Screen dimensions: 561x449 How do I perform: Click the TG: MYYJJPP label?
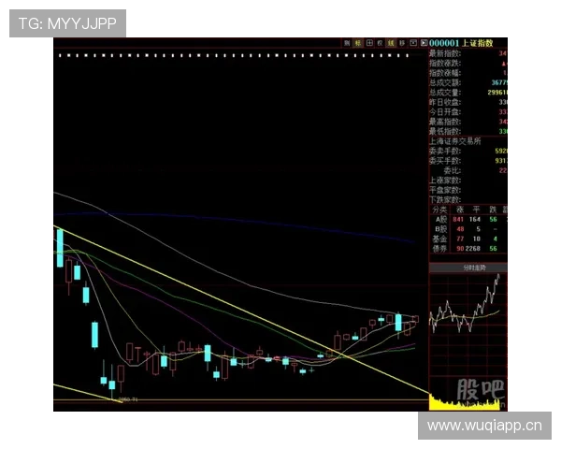[67, 23]
